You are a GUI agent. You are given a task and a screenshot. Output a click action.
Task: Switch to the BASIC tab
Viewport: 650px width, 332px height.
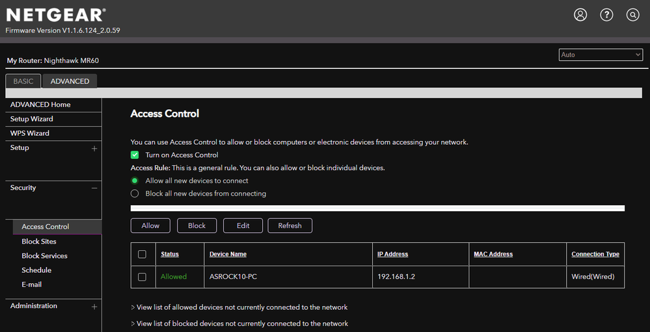(23, 81)
